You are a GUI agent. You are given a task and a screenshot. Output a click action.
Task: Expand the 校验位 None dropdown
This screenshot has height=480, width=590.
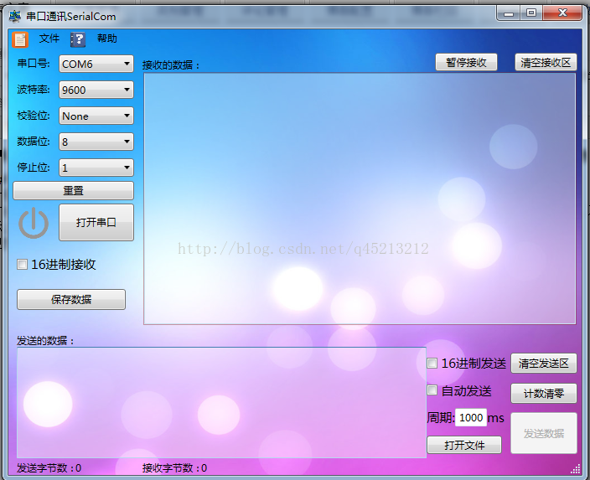click(96, 116)
